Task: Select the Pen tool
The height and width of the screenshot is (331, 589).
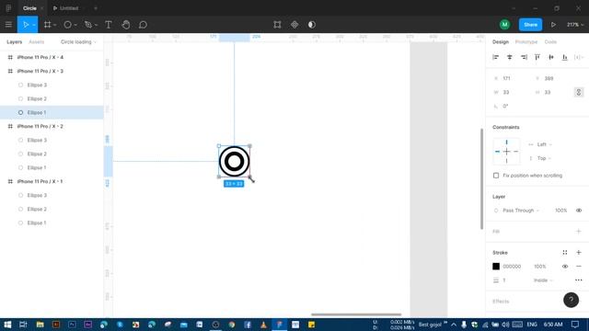Action: (x=88, y=25)
